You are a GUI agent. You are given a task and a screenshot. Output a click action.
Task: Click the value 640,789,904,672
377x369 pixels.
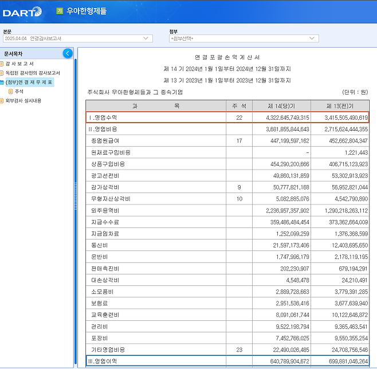click(x=290, y=362)
